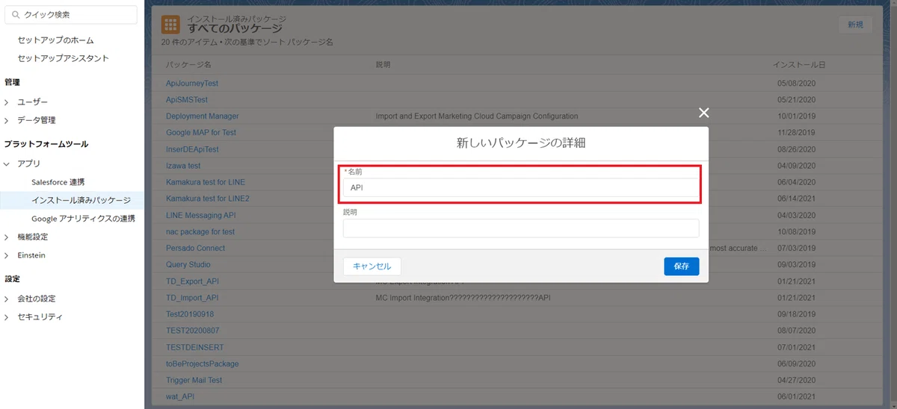The image size is (897, 409).
Task: Open the Izawa test package
Action: (183, 166)
